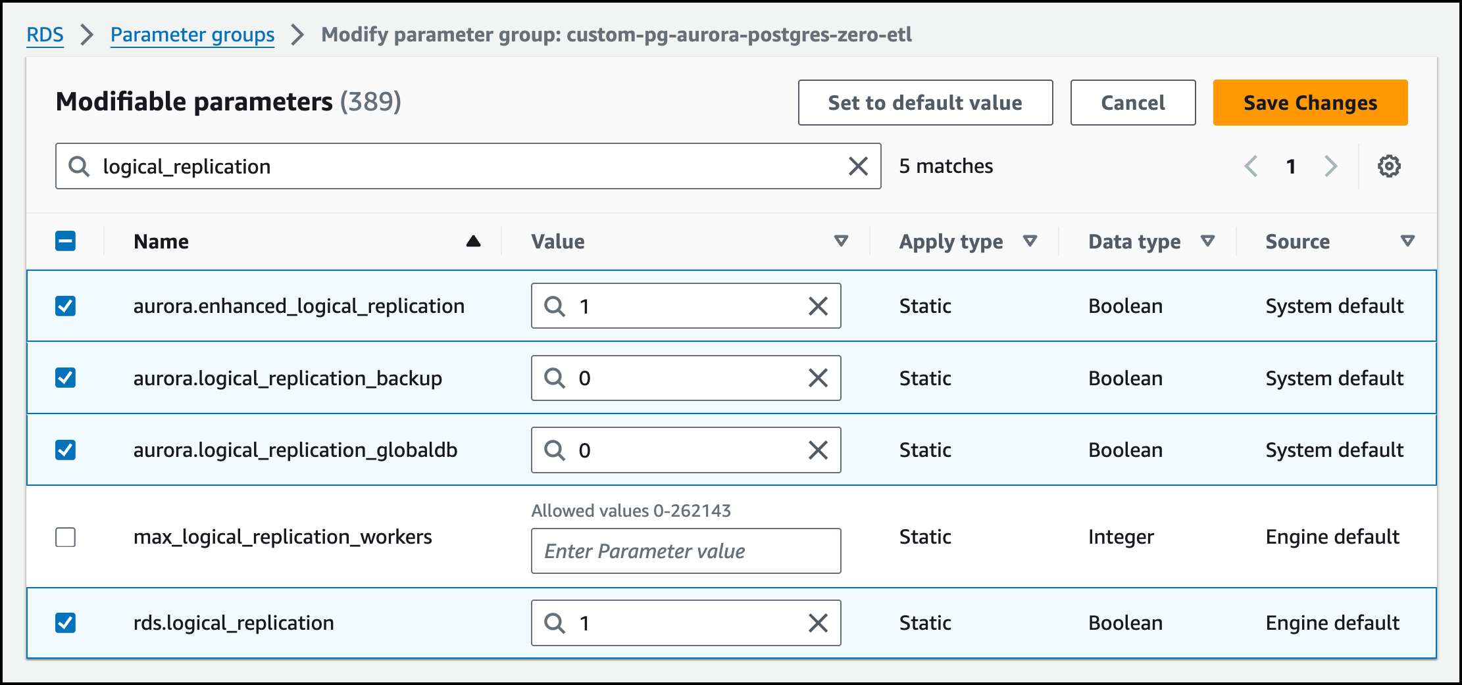
Task: Clear value for aurora.logical_replication_backup
Action: pos(818,378)
